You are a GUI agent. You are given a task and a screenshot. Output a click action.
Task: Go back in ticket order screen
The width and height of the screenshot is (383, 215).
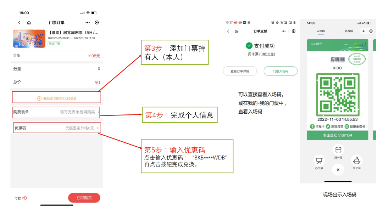click(19, 22)
